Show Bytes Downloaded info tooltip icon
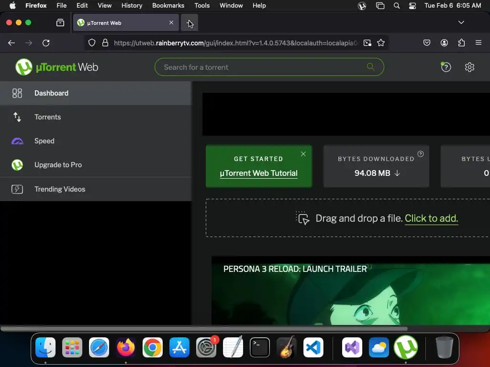The width and height of the screenshot is (490, 367). pyautogui.click(x=421, y=154)
